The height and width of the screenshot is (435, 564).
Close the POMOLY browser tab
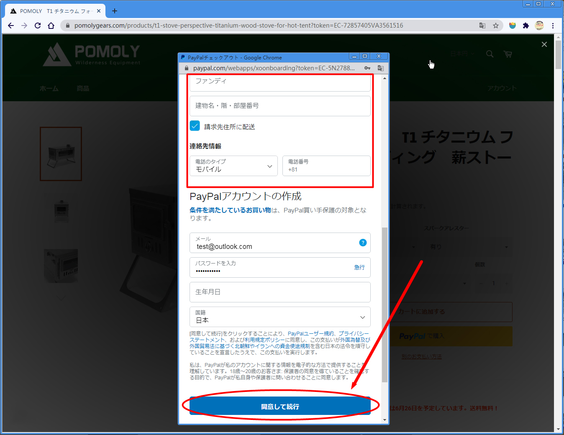pos(99,11)
